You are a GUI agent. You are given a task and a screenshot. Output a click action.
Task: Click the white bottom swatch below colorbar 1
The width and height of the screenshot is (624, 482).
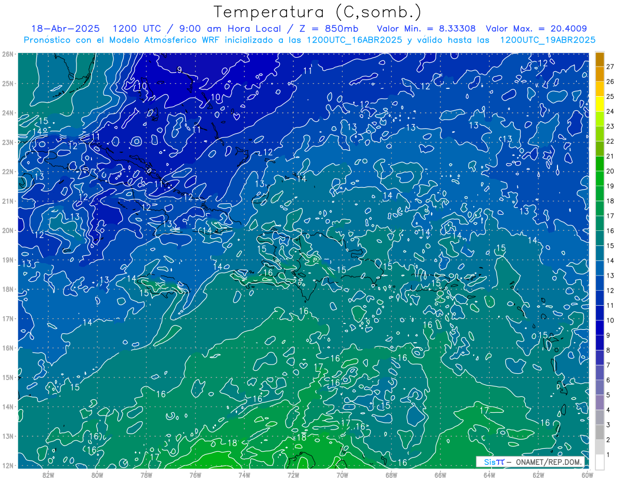point(600,462)
